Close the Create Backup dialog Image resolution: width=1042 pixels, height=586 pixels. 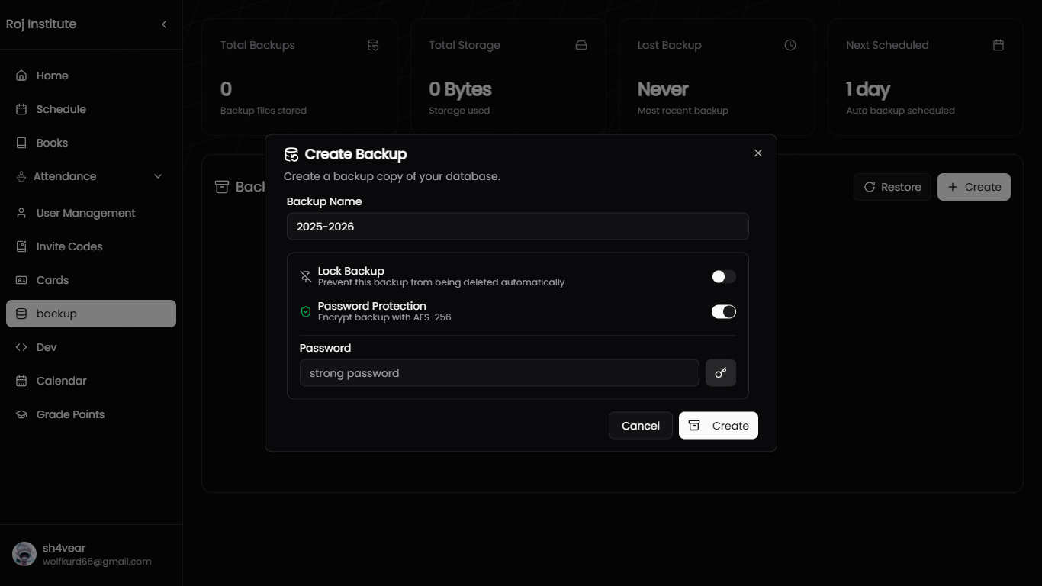(758, 153)
